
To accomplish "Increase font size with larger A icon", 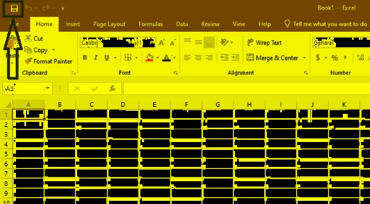I will [162, 43].
